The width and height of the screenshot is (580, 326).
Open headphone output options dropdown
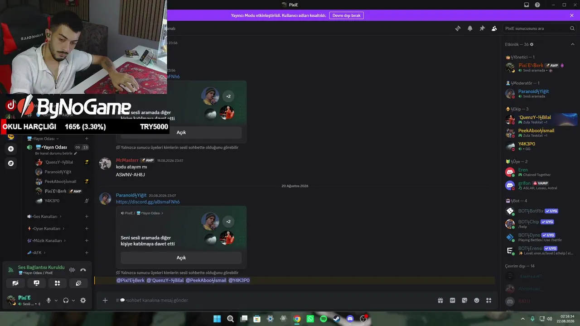tap(73, 300)
